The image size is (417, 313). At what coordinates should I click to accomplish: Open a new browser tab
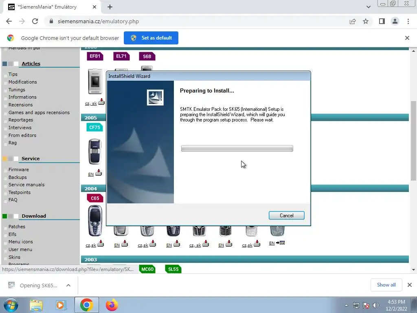tap(110, 7)
